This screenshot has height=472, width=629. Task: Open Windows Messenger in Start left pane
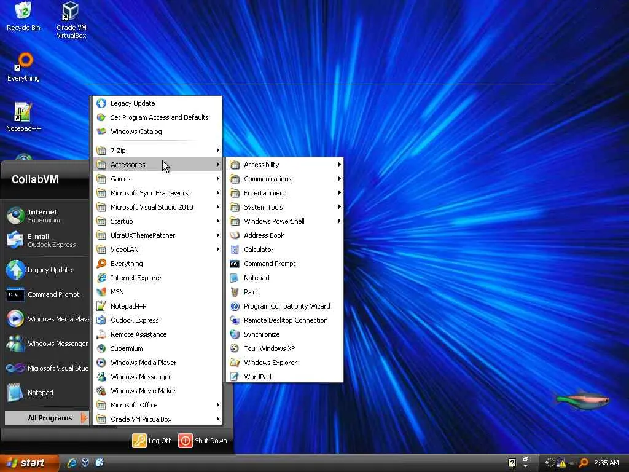coord(46,344)
